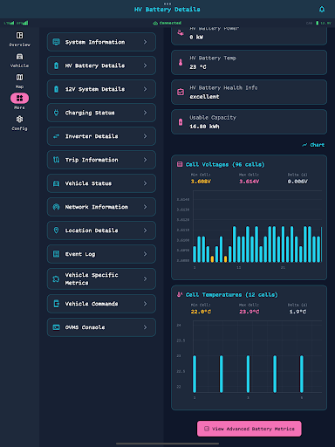The width and height of the screenshot is (335, 447).
Task: Click the Network Information signal icon
Action: [57, 207]
